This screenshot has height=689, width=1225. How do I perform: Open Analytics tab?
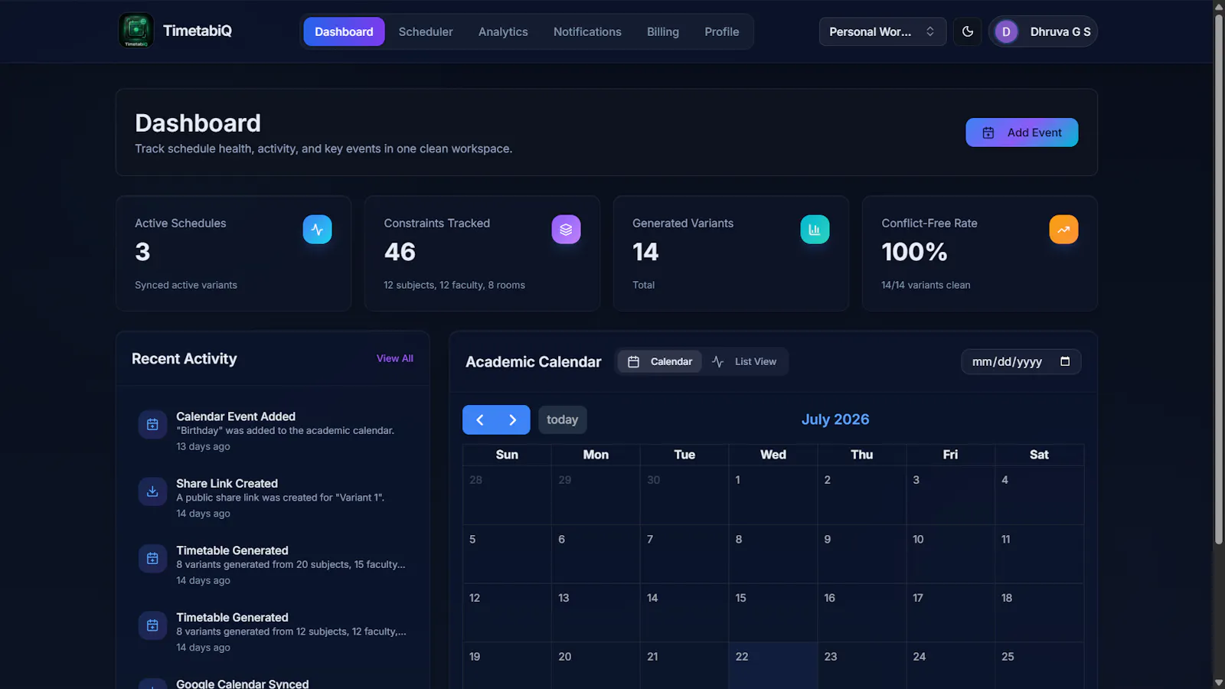(503, 31)
